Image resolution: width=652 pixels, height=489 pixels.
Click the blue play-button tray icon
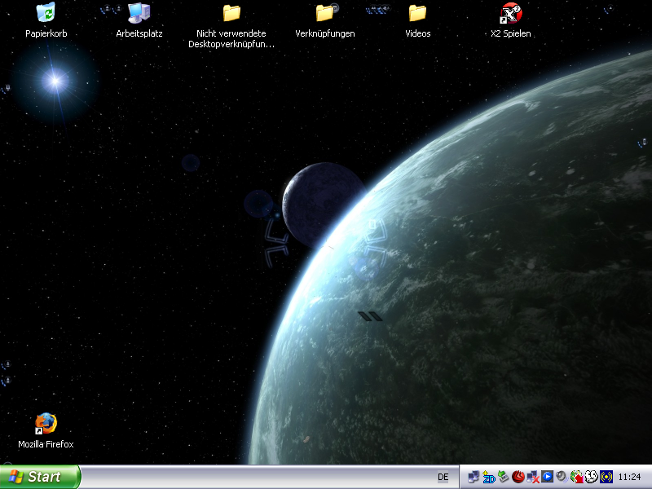point(548,477)
